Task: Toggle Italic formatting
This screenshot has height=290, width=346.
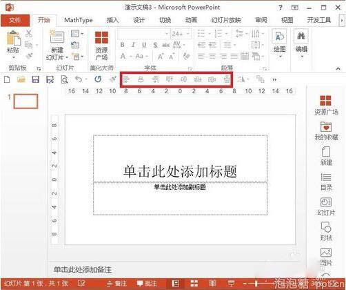Action: tap(133, 45)
